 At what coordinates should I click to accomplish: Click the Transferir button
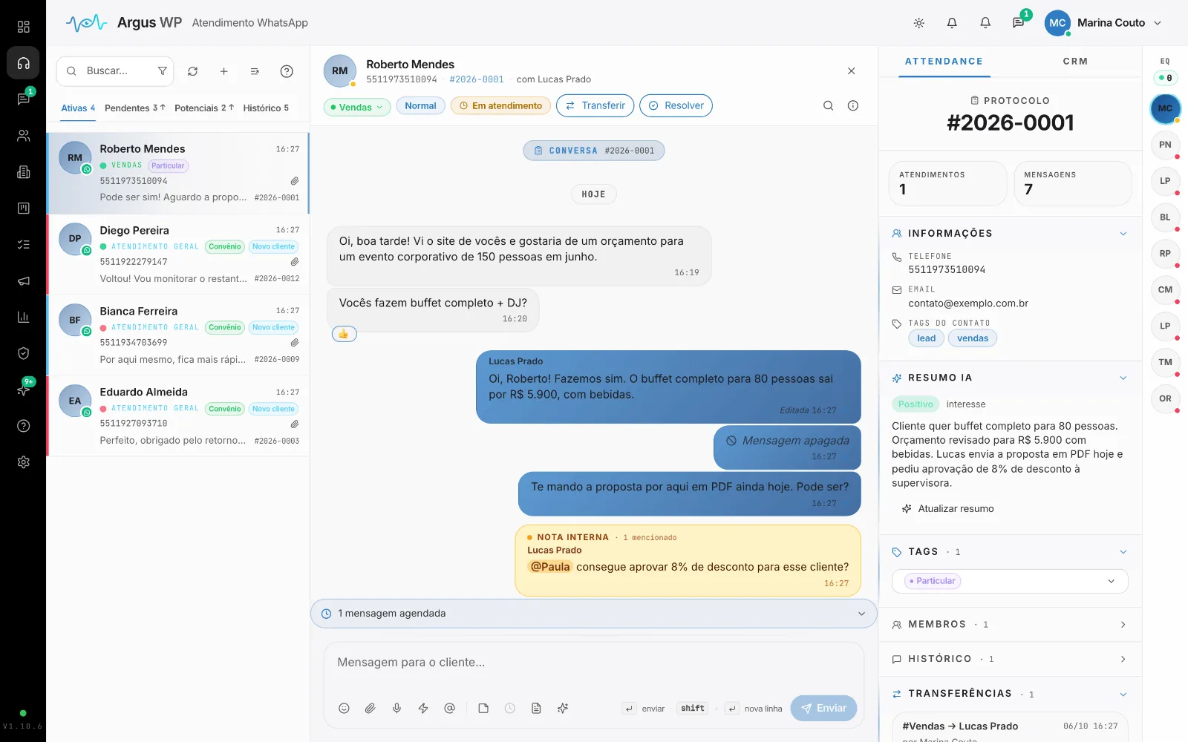[595, 105]
